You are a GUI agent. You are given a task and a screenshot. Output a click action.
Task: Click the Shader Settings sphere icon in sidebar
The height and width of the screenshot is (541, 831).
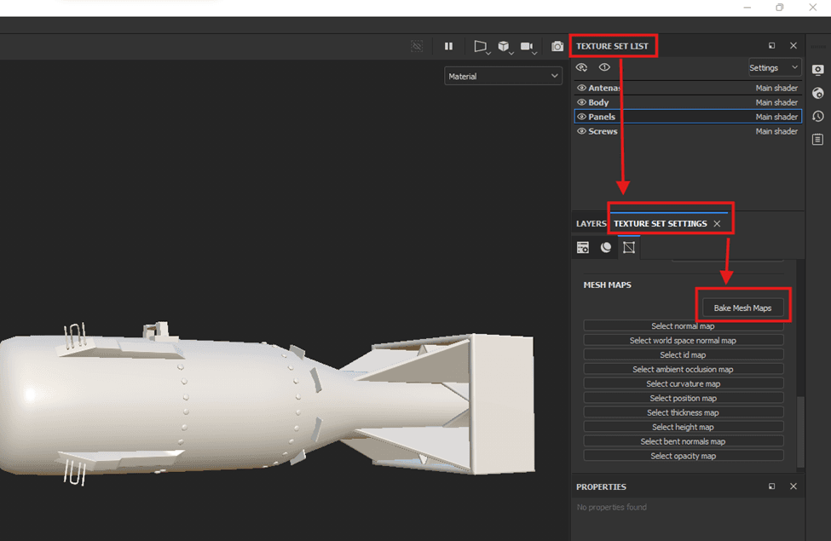click(818, 93)
